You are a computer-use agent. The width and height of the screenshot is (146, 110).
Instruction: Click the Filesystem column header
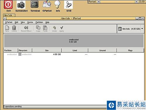click(25, 50)
